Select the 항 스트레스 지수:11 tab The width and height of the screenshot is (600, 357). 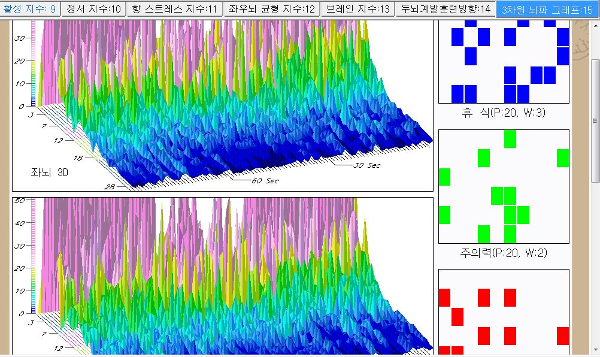pos(174,9)
